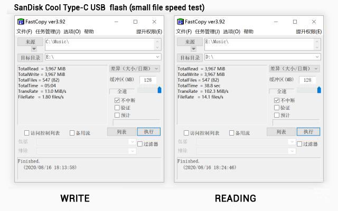Expand arrow under 来源 in left window
Image resolution: width=338 pixels, height=211 pixels.
point(34,49)
